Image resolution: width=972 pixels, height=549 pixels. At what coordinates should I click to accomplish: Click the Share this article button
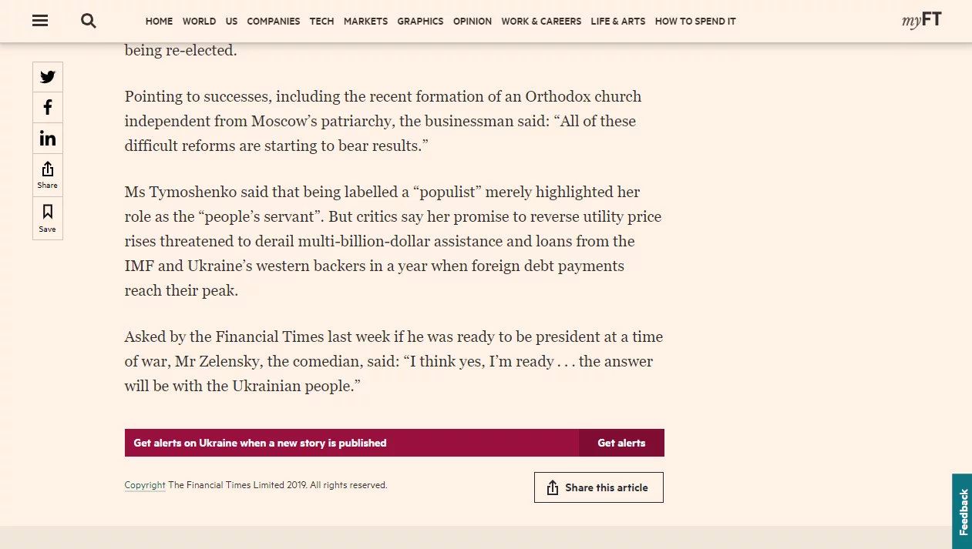pyautogui.click(x=598, y=487)
